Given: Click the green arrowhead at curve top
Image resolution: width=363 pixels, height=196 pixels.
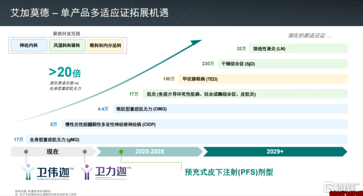Looking at the screenshot, I should coord(196,42).
